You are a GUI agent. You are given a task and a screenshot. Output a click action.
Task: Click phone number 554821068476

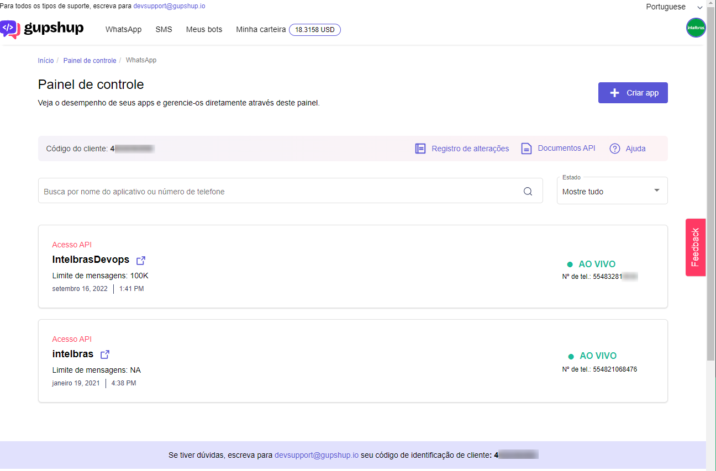click(x=615, y=369)
